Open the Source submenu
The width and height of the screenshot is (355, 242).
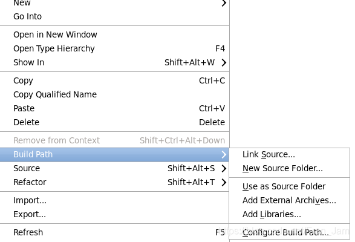[x=114, y=168]
